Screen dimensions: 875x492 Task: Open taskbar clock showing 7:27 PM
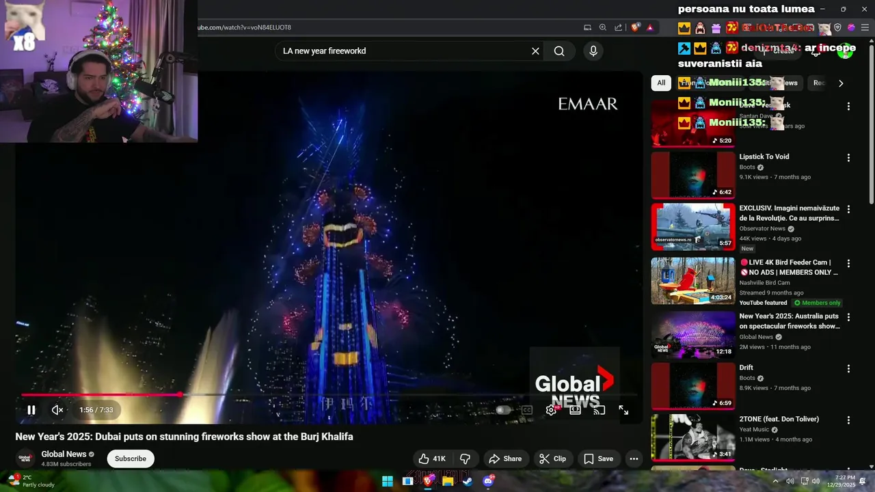click(x=841, y=481)
